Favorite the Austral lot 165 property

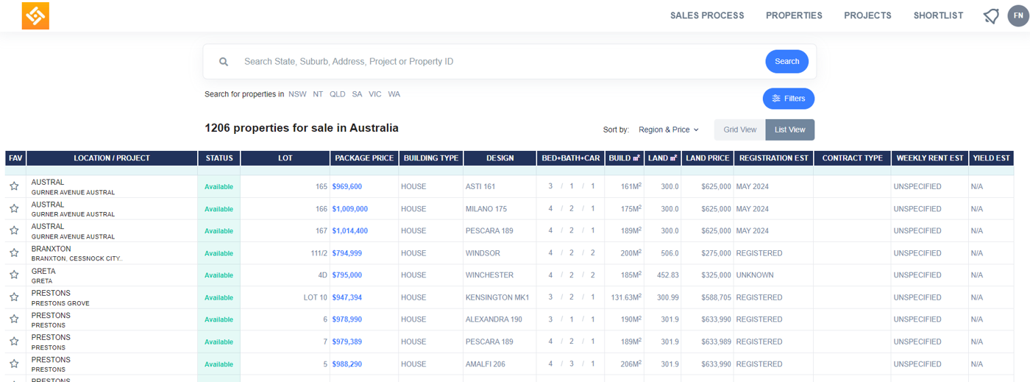tap(14, 186)
